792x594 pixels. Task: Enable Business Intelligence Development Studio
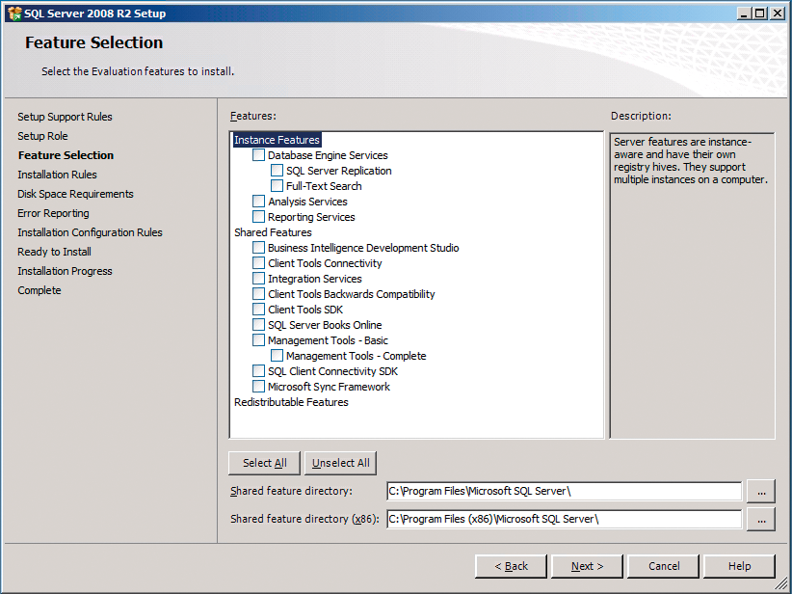(x=257, y=247)
